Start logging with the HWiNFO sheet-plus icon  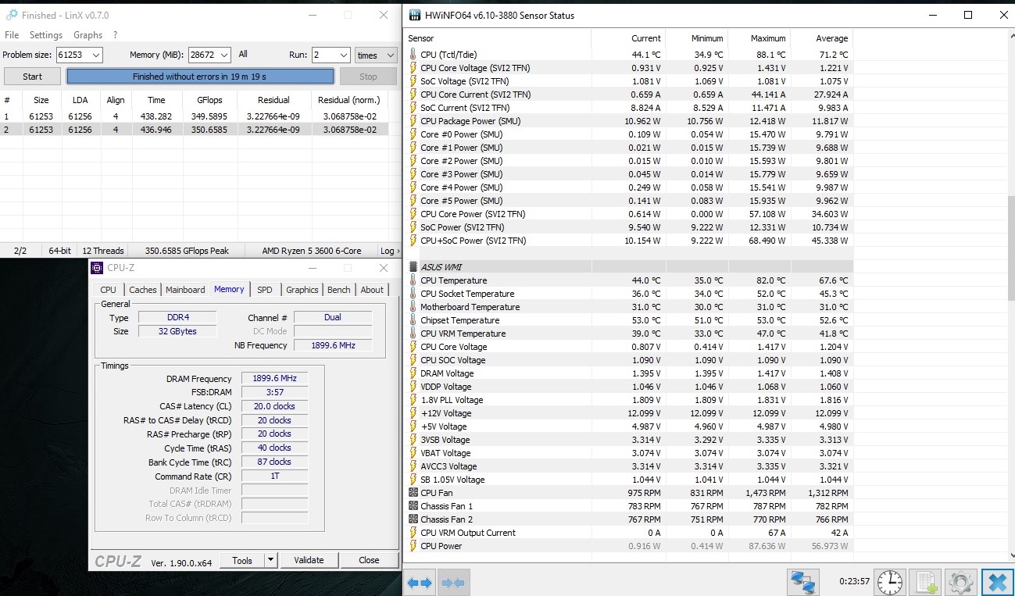point(927,582)
